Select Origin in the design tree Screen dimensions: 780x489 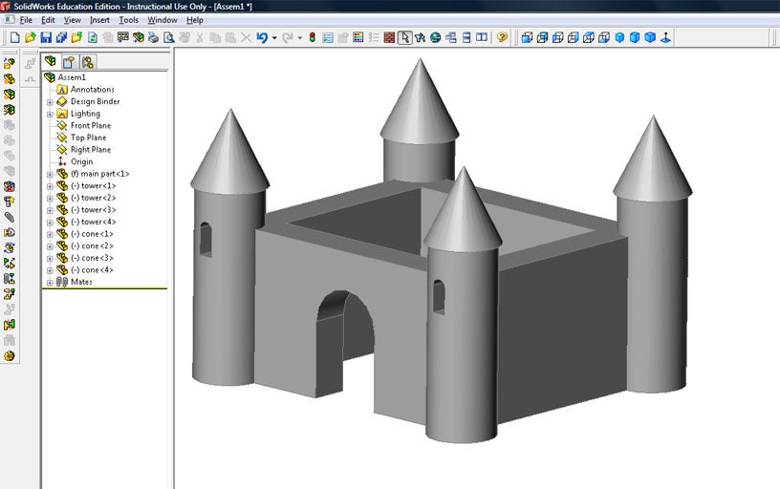point(81,161)
